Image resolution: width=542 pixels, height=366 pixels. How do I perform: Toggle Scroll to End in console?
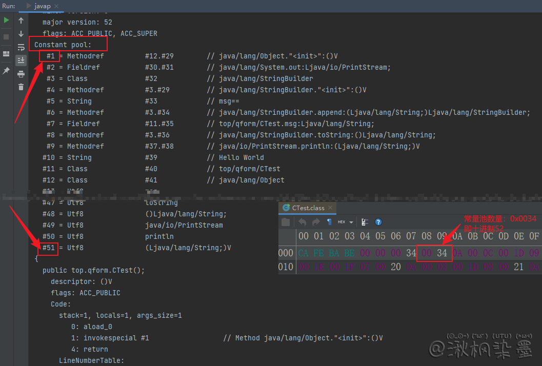(21, 60)
